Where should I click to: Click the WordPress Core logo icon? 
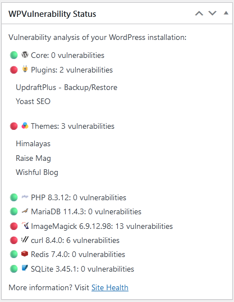coord(25,55)
